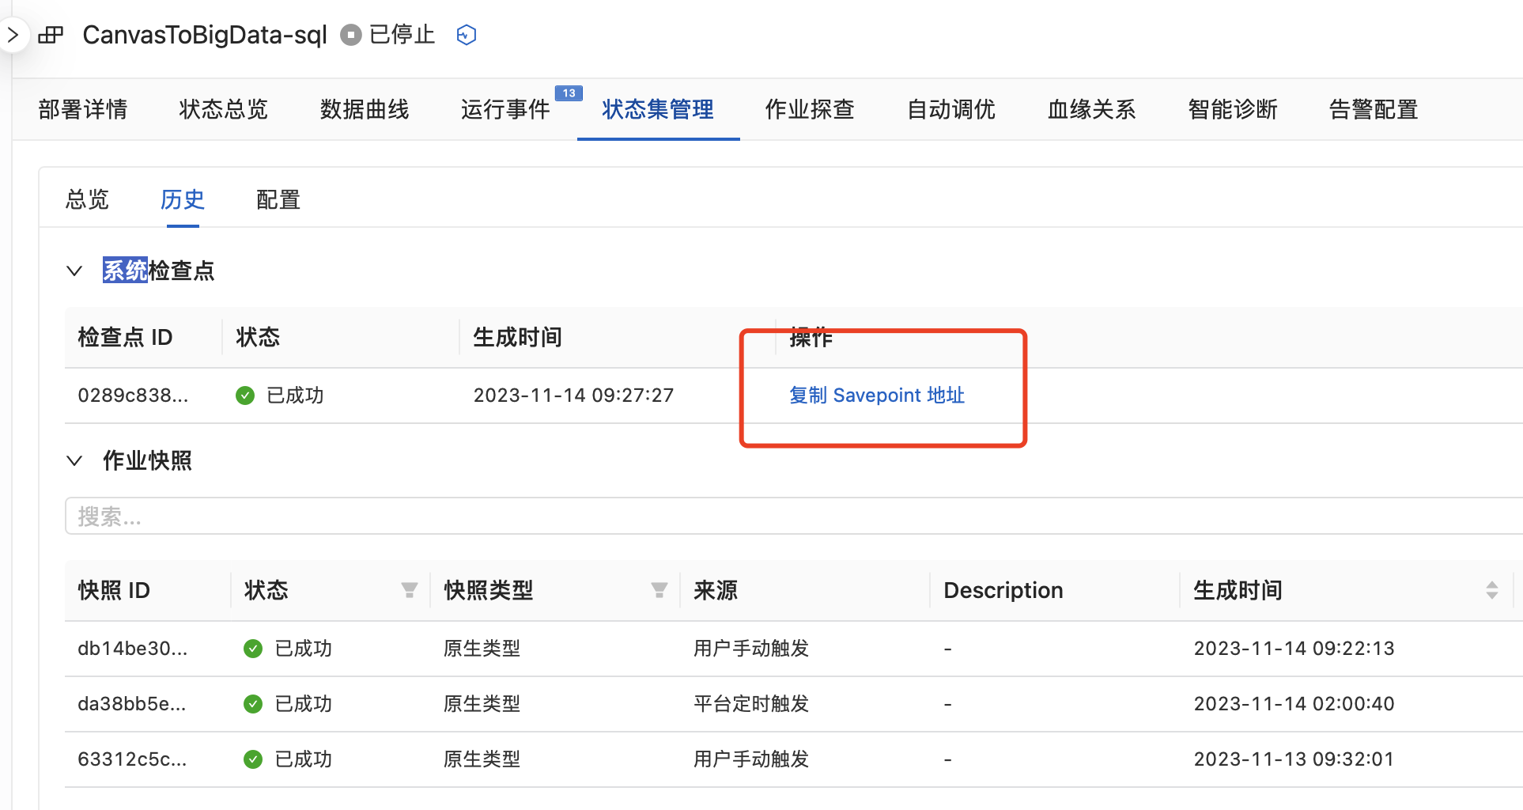Select the 总览 sub-tab
Screen dimensions: 1523x810
[x=87, y=199]
